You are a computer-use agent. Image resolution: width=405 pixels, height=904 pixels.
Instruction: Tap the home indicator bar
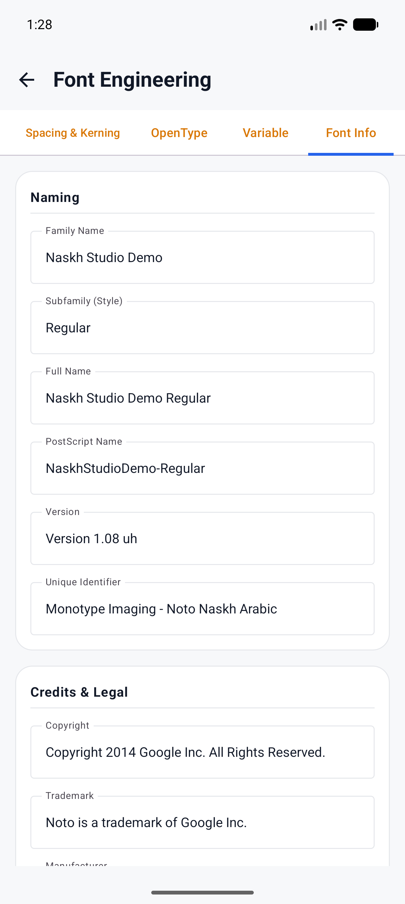tap(202, 892)
